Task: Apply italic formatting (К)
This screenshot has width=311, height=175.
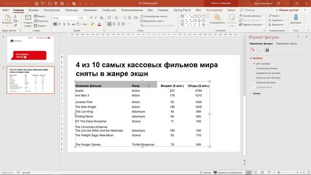Action: tap(60, 24)
